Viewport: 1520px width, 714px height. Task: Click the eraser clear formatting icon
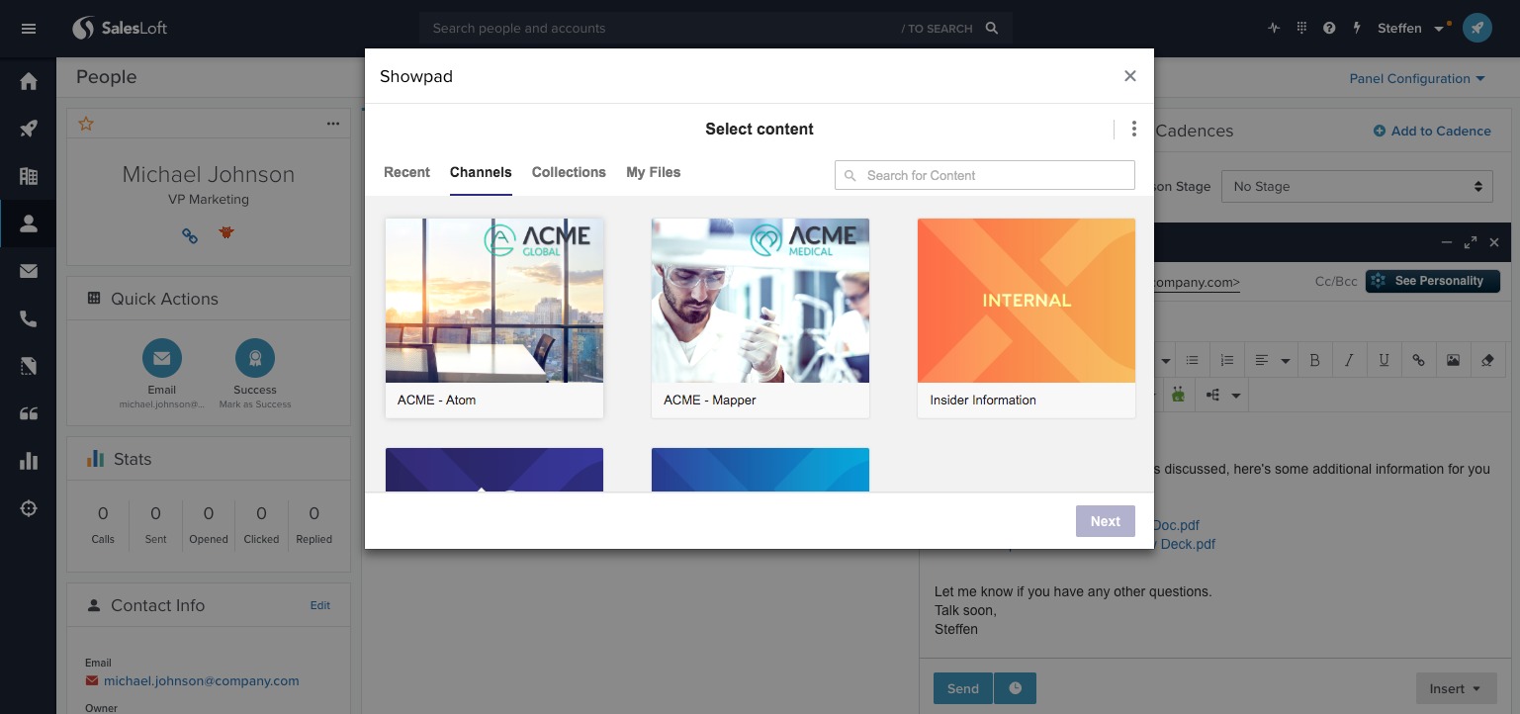tap(1487, 360)
